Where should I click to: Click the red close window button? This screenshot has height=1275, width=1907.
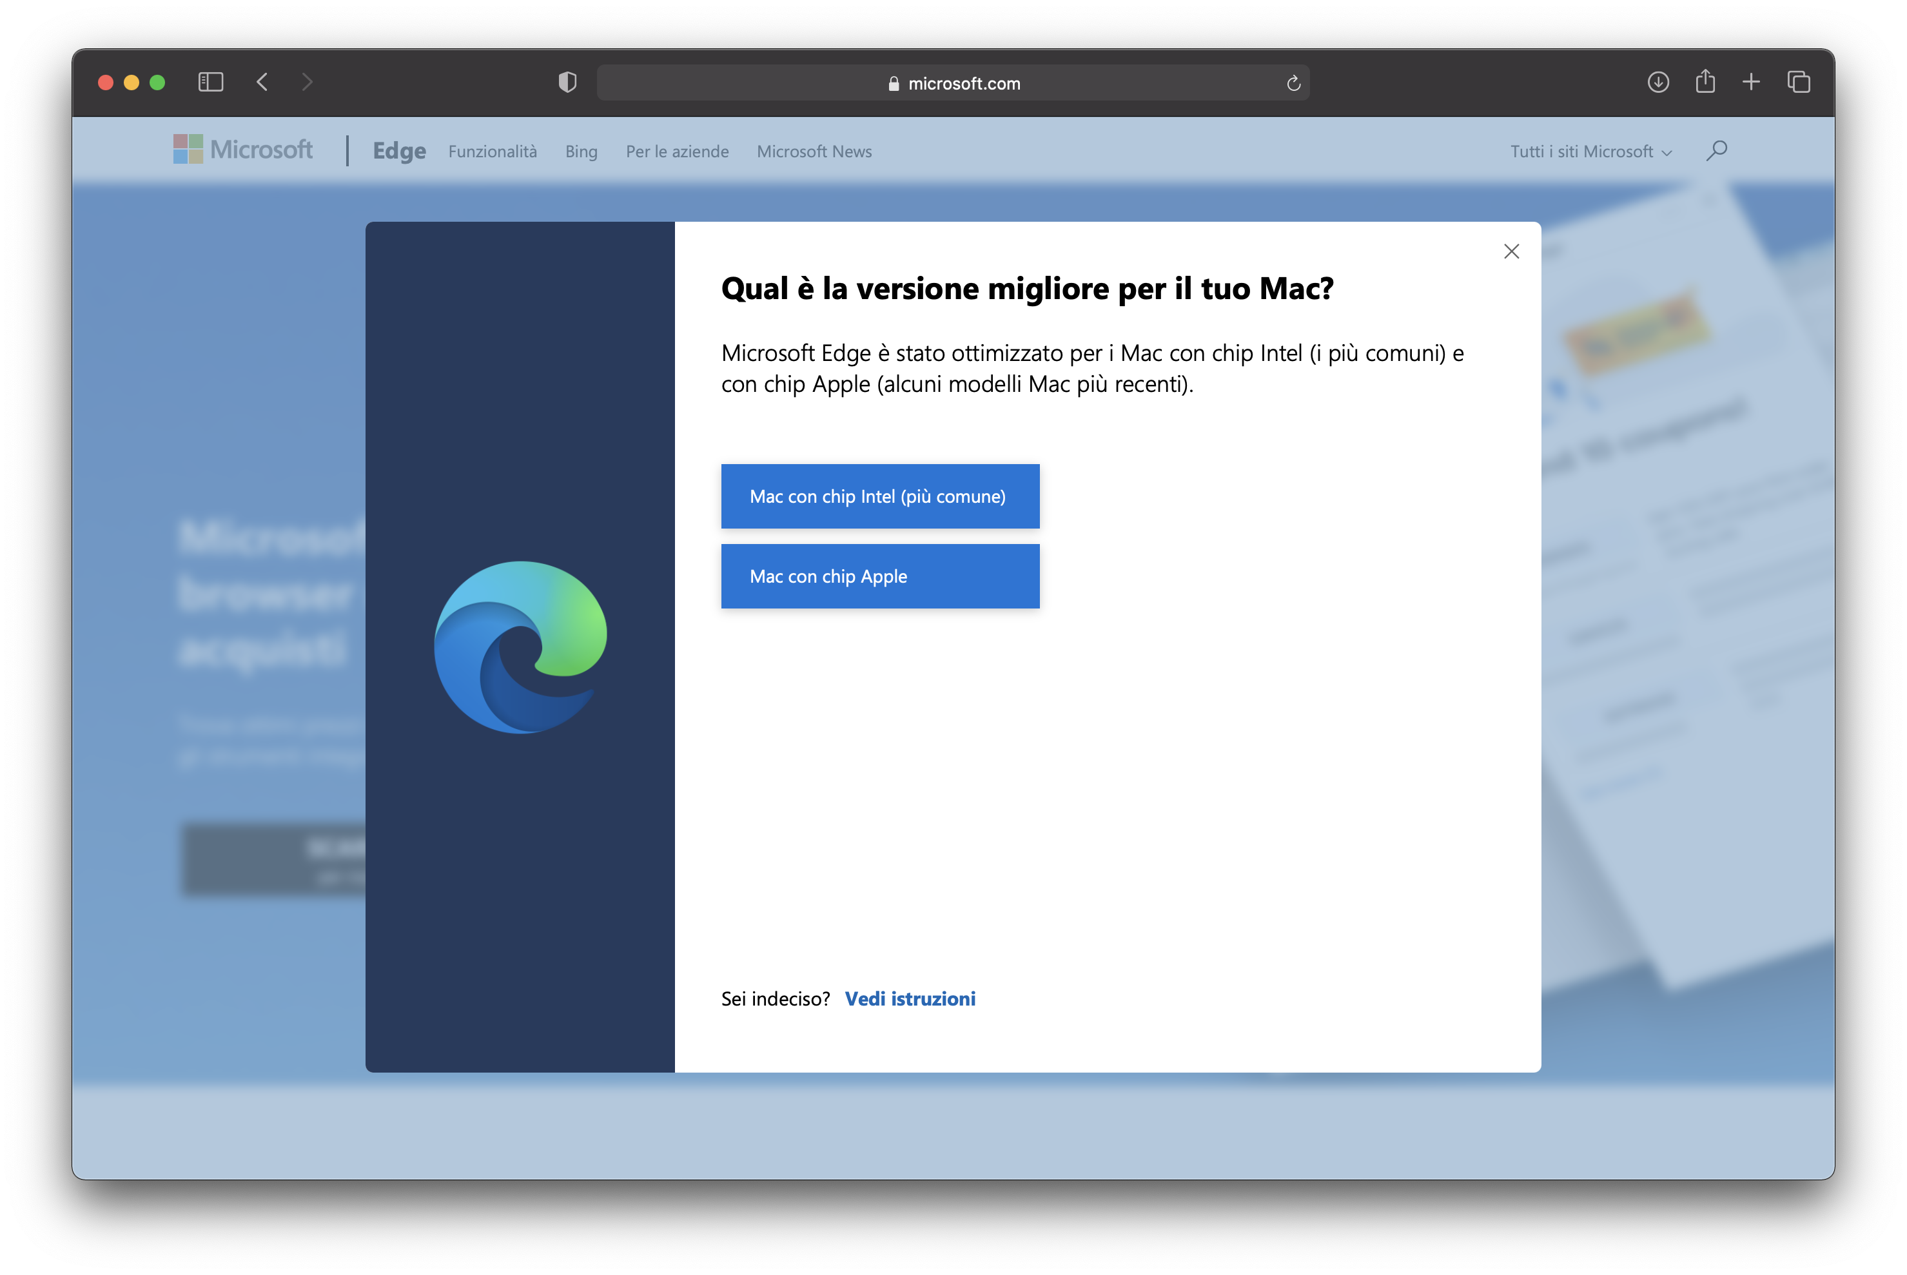point(106,82)
